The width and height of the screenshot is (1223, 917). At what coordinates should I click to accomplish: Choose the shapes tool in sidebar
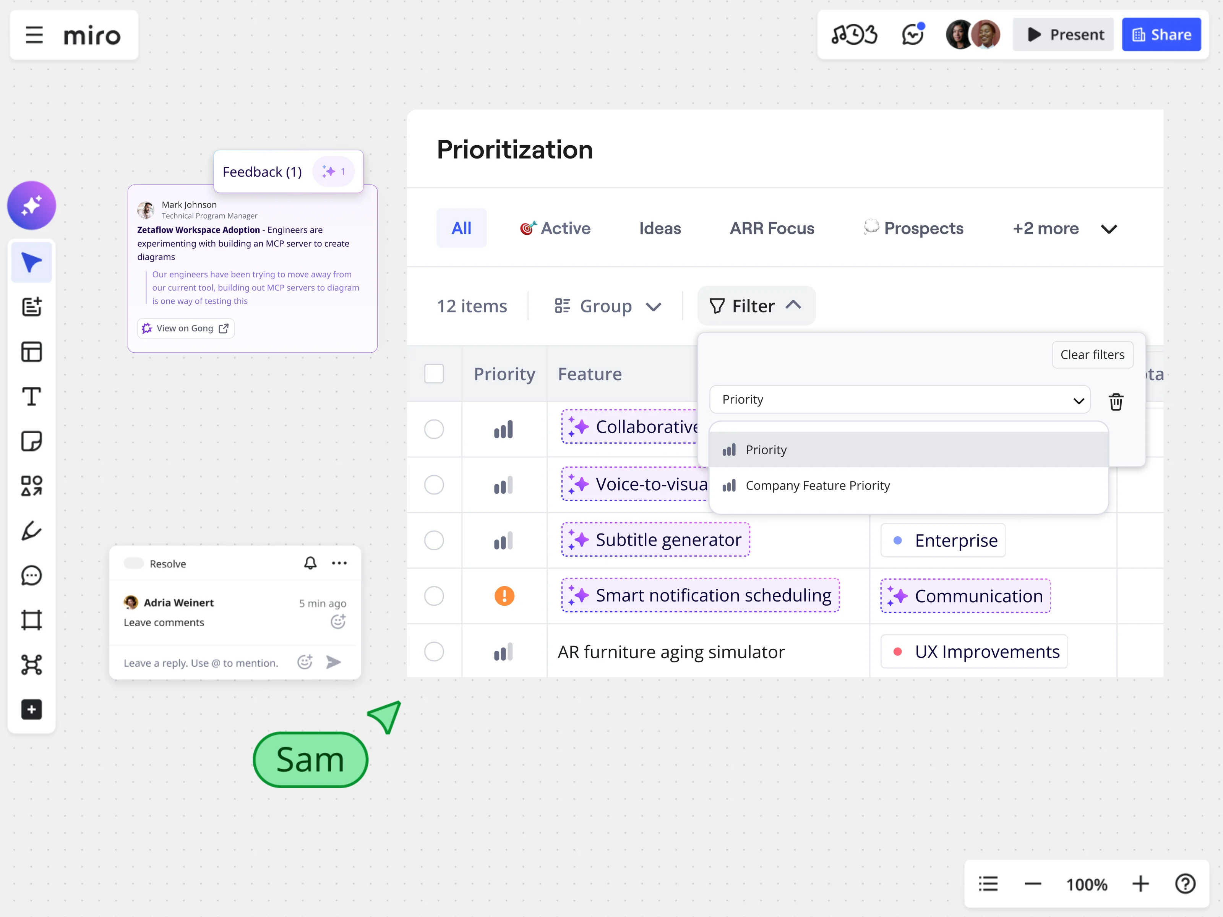click(31, 486)
